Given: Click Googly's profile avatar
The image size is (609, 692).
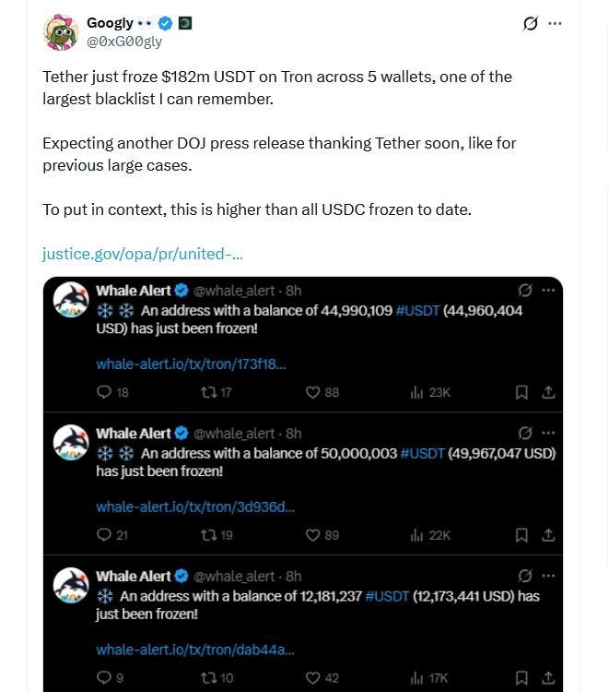Looking at the screenshot, I should 61,32.
